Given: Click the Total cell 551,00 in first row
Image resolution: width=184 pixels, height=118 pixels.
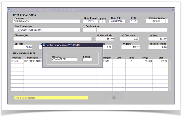Looking at the screenshot, I should [x=160, y=61].
